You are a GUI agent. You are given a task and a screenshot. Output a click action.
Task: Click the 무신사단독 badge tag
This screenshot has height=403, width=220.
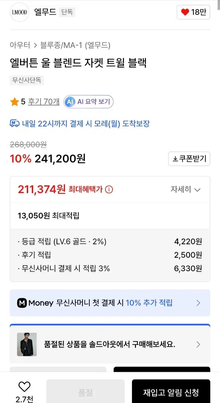tap(27, 81)
